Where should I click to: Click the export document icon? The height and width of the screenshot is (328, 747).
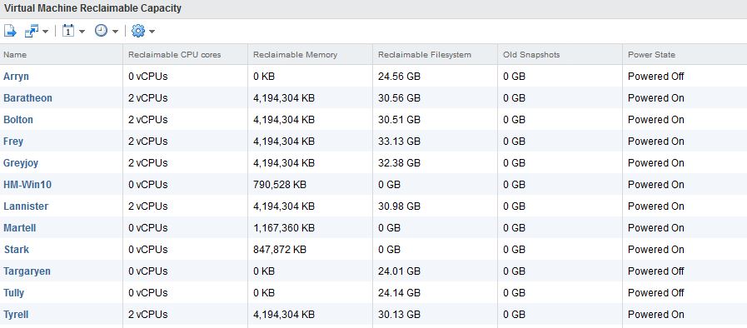pyautogui.click(x=10, y=32)
